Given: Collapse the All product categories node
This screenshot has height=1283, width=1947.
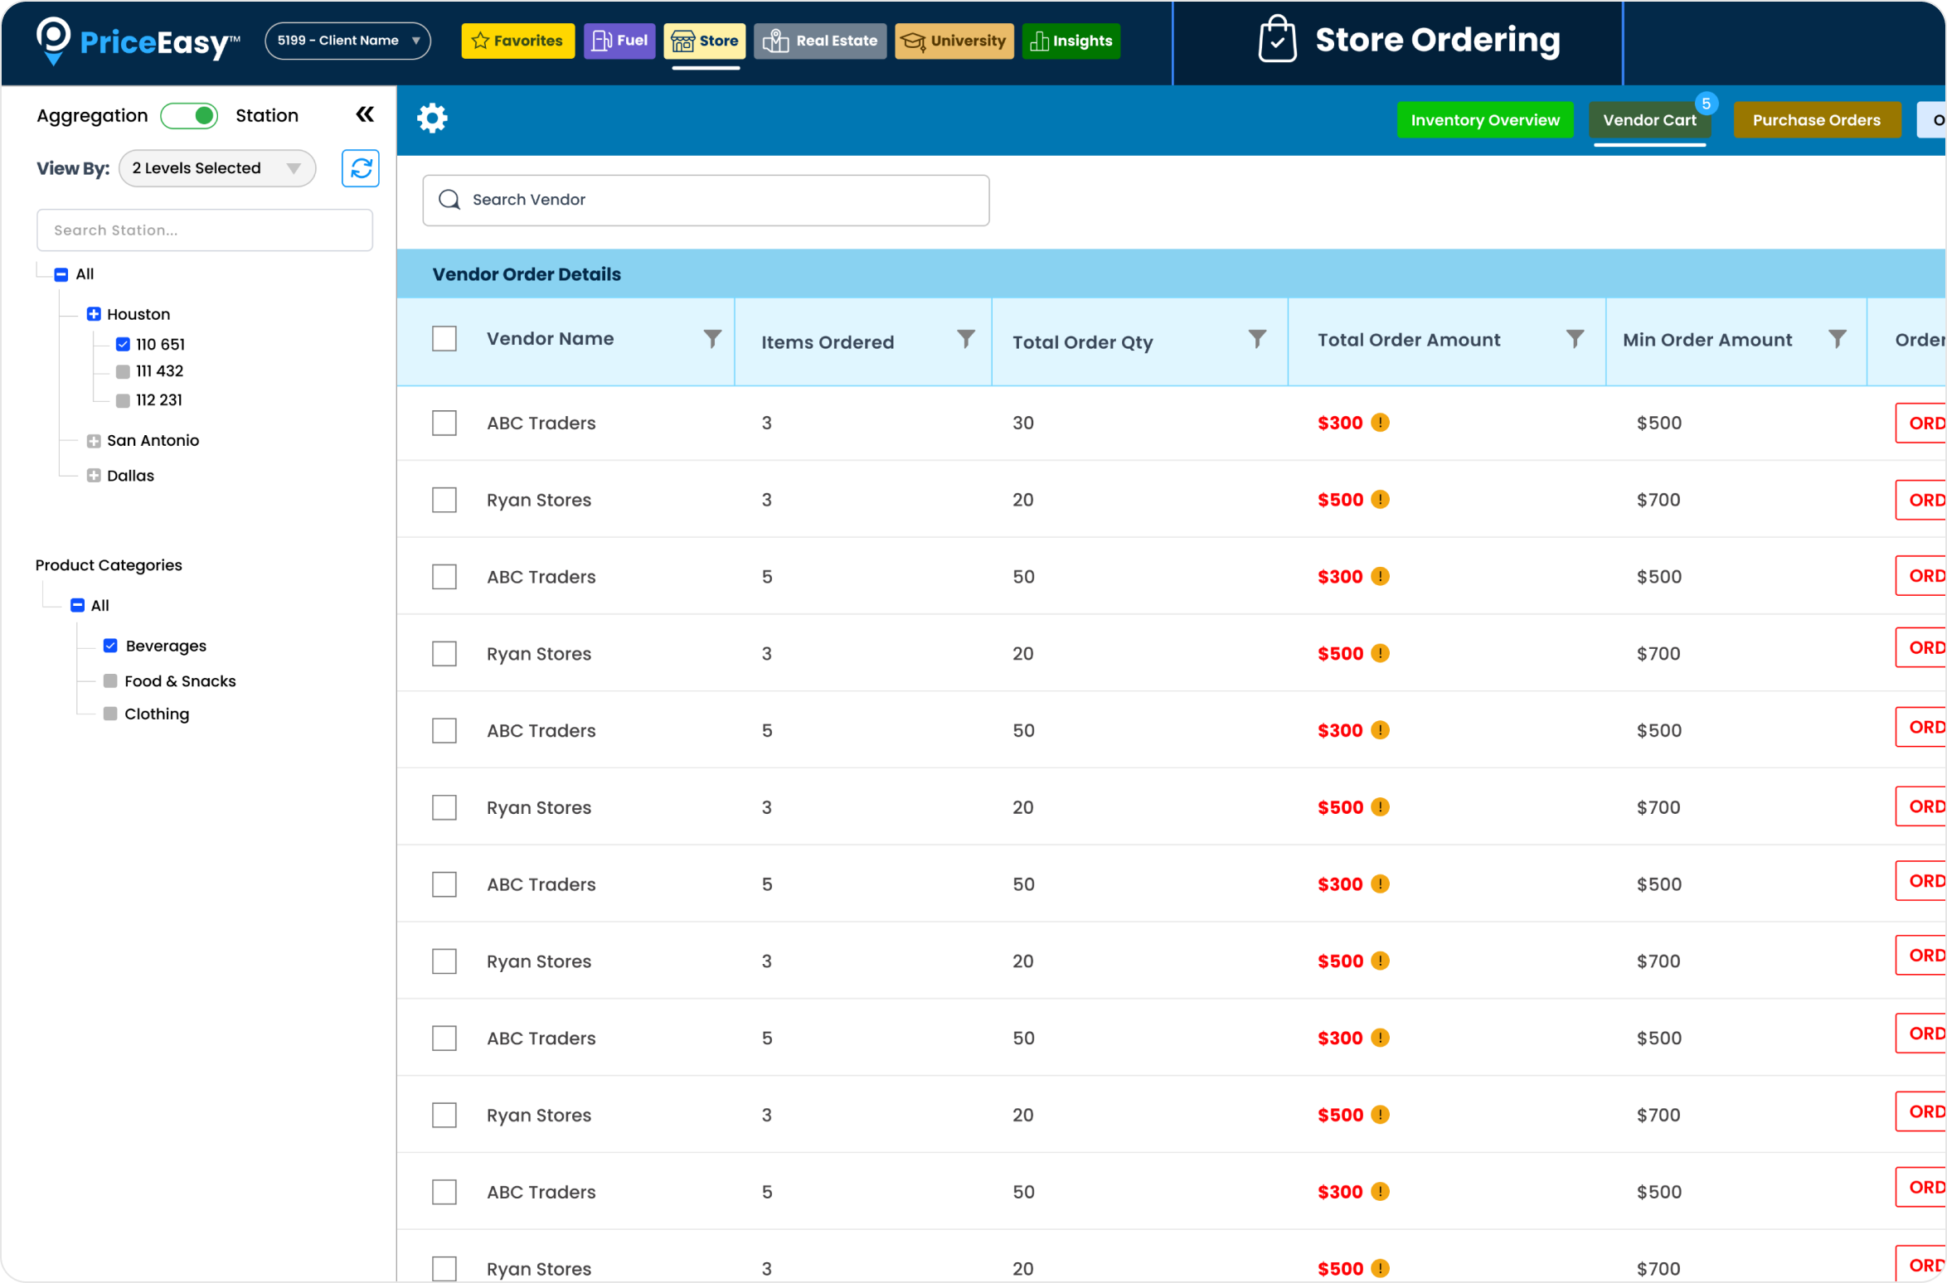Looking at the screenshot, I should coord(77,606).
